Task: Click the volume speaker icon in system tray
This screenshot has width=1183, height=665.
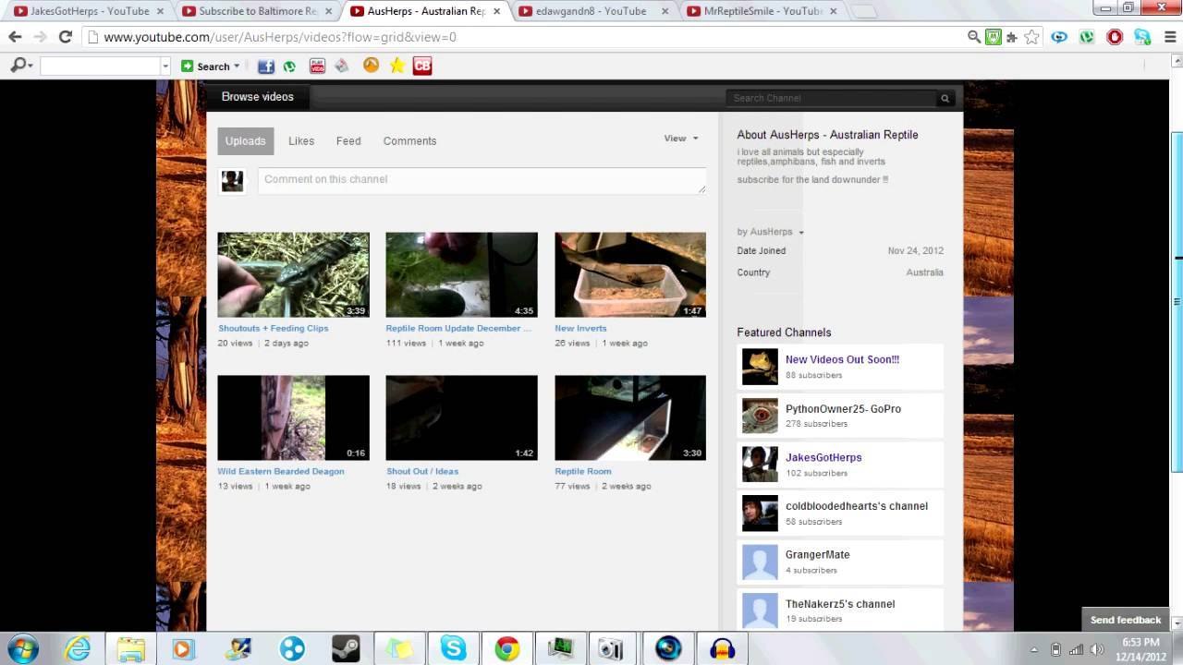Action: pyautogui.click(x=1096, y=649)
